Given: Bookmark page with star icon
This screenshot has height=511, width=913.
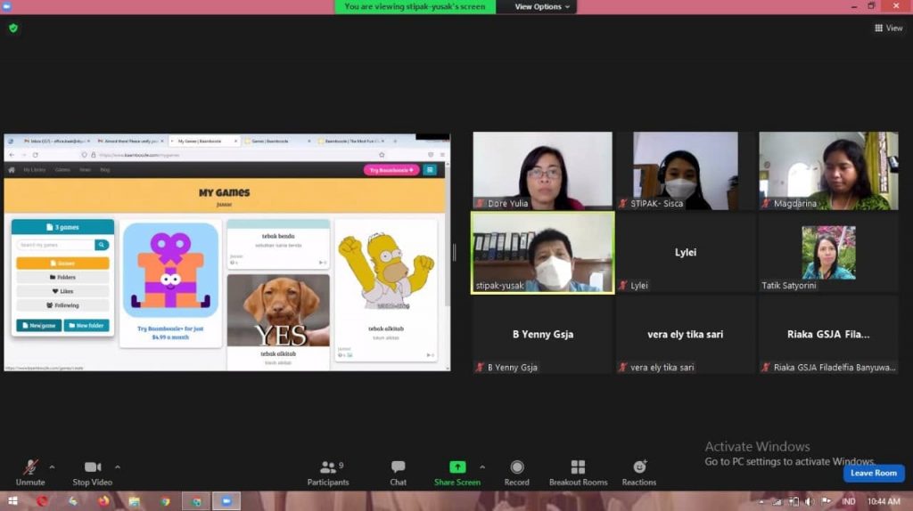Looking at the screenshot, I should [x=382, y=155].
